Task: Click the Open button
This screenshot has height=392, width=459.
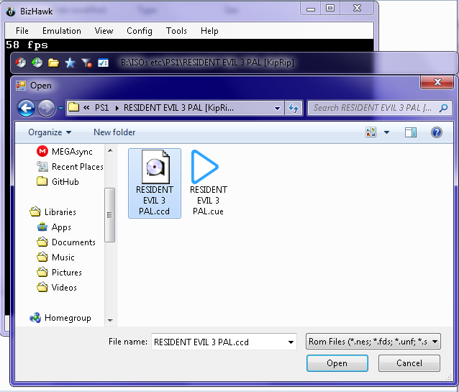Action: (x=337, y=363)
